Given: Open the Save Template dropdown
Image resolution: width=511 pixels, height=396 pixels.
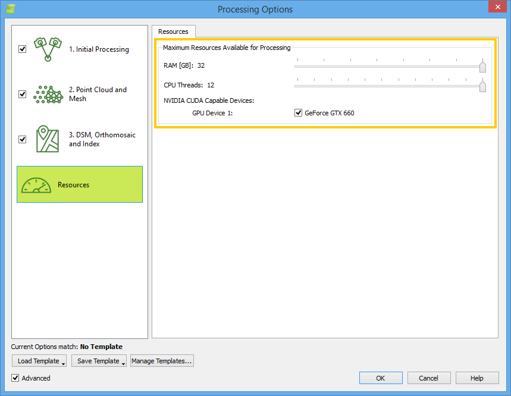Looking at the screenshot, I should pyautogui.click(x=99, y=361).
